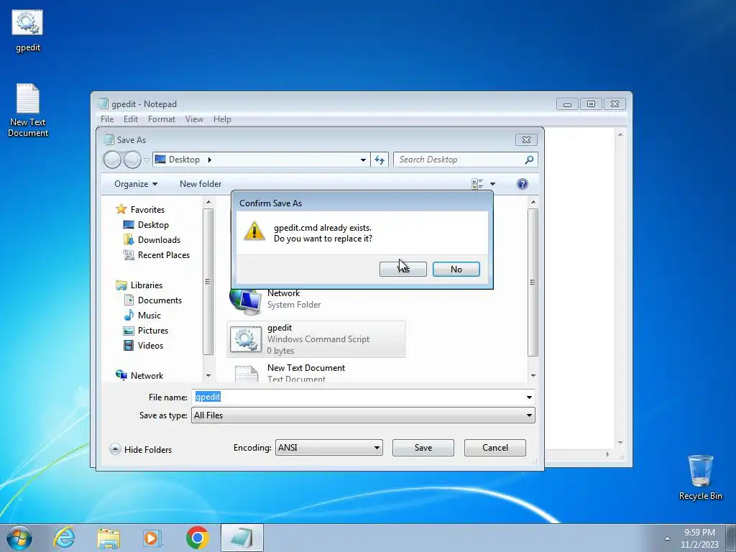
Task: Select Network in the navigation pane
Action: (x=147, y=375)
